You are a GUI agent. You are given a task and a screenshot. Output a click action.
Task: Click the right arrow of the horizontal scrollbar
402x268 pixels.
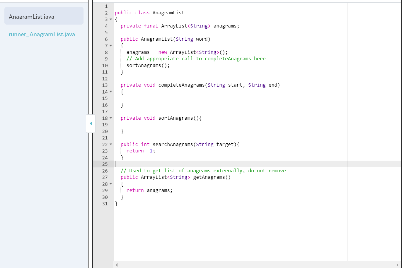pyautogui.click(x=398, y=265)
